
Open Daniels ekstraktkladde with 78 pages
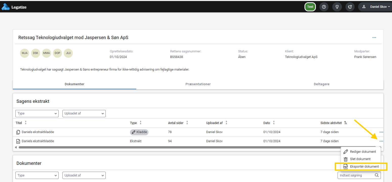[38, 132]
